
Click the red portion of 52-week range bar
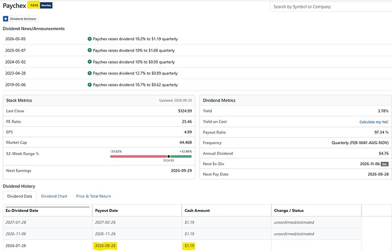point(139,157)
